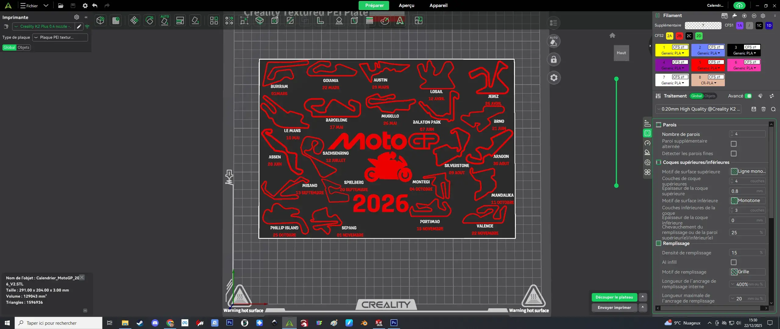Click Envoyer imprimer button
The image size is (780, 329).
[x=614, y=308]
